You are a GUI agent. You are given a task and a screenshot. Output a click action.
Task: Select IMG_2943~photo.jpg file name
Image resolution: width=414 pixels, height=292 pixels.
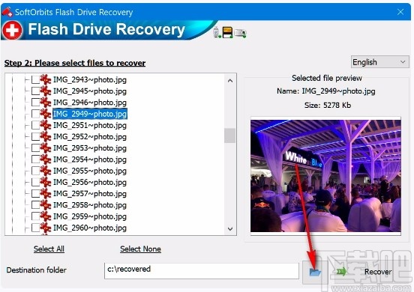(x=90, y=79)
